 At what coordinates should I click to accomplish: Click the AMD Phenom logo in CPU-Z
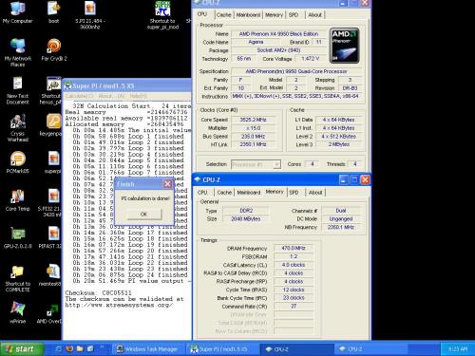coord(344,46)
